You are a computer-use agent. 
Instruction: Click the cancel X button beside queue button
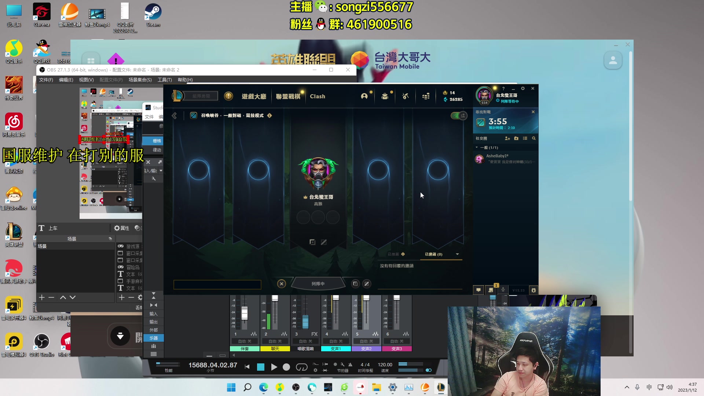pos(282,283)
